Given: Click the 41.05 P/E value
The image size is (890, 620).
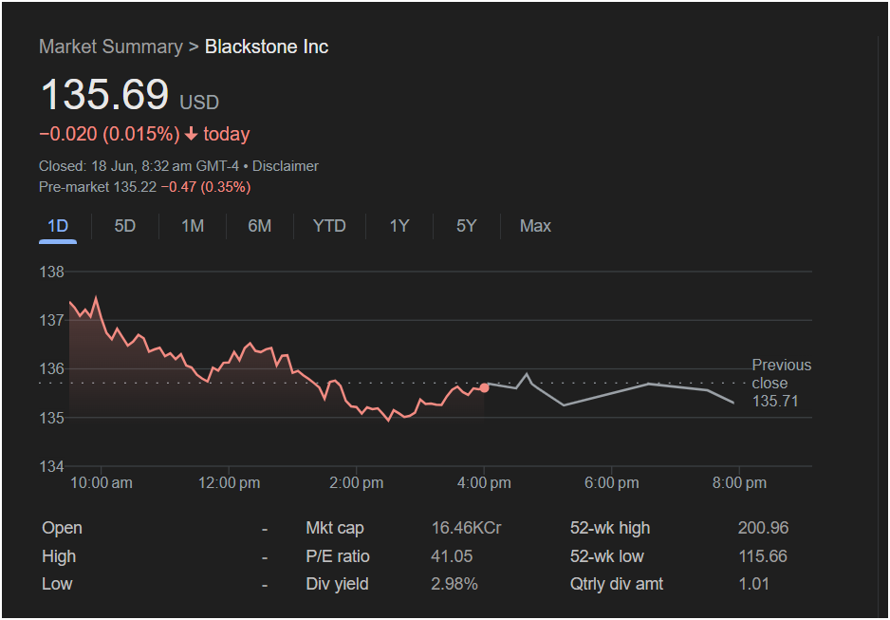Looking at the screenshot, I should pyautogui.click(x=452, y=556).
